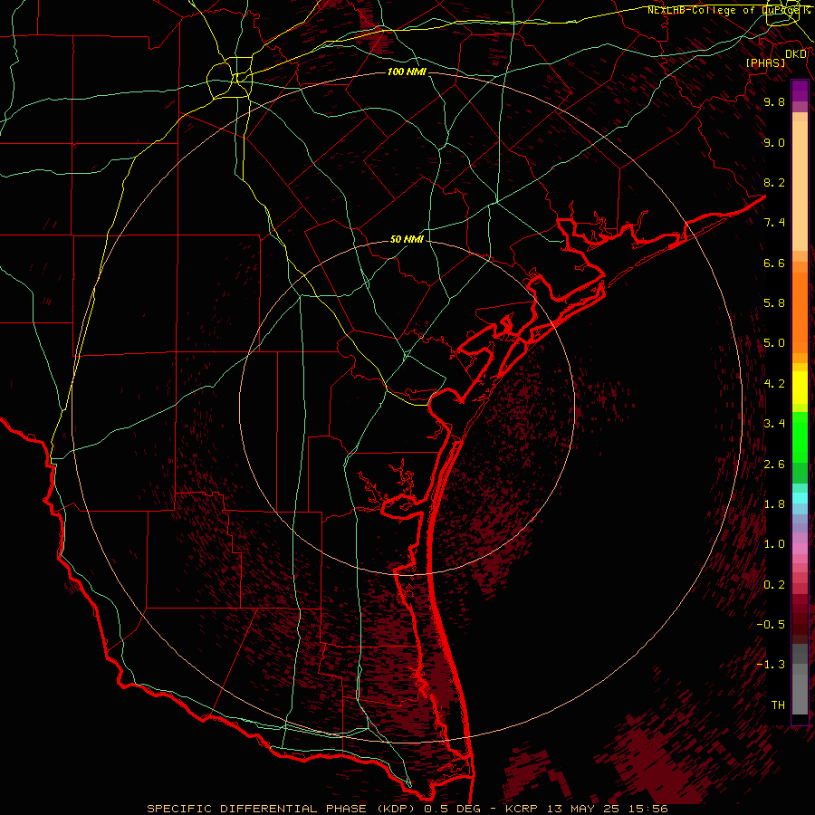This screenshot has height=815, width=815.
Task: Click the TH label at the scale bottom
Action: tap(778, 705)
